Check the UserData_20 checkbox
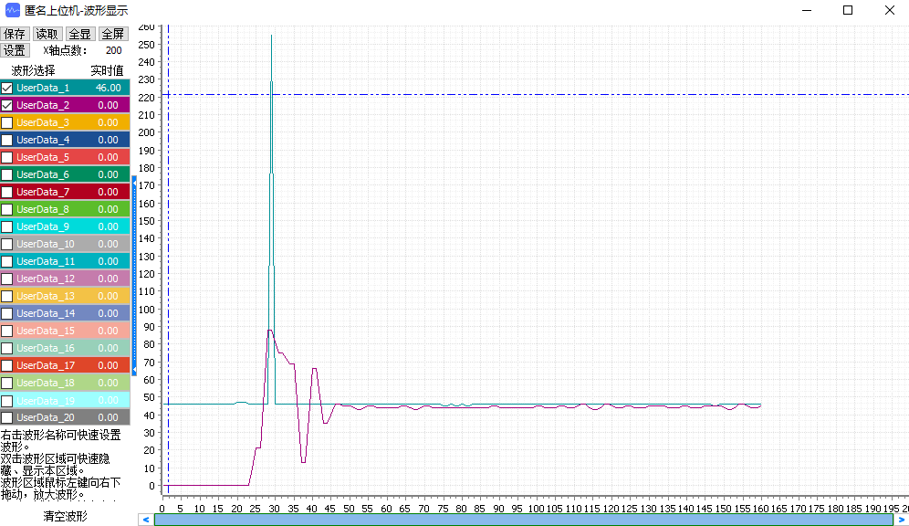The width and height of the screenshot is (909, 526). tap(7, 418)
